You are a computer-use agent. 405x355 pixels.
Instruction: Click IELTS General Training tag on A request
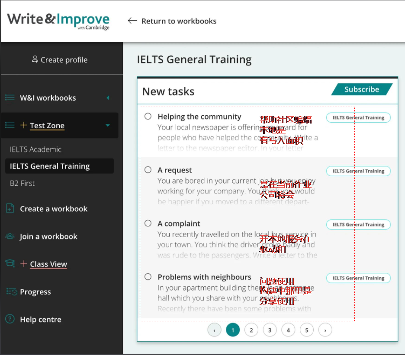[358, 171]
